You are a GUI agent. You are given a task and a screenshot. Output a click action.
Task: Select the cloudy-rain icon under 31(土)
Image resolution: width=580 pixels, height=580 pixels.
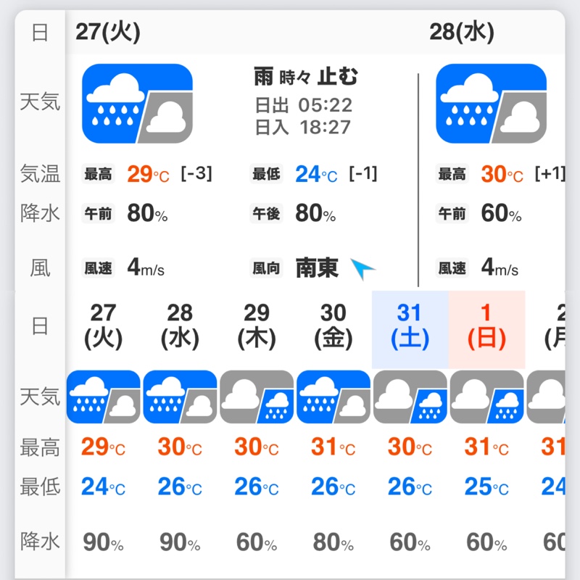[x=410, y=397]
